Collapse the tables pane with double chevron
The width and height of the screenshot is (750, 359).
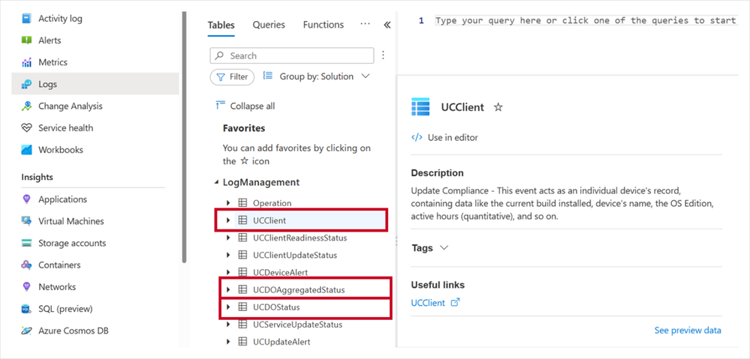click(387, 25)
